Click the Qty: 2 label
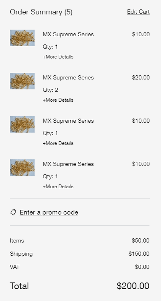Screen dimensions: 161x301 (50, 90)
